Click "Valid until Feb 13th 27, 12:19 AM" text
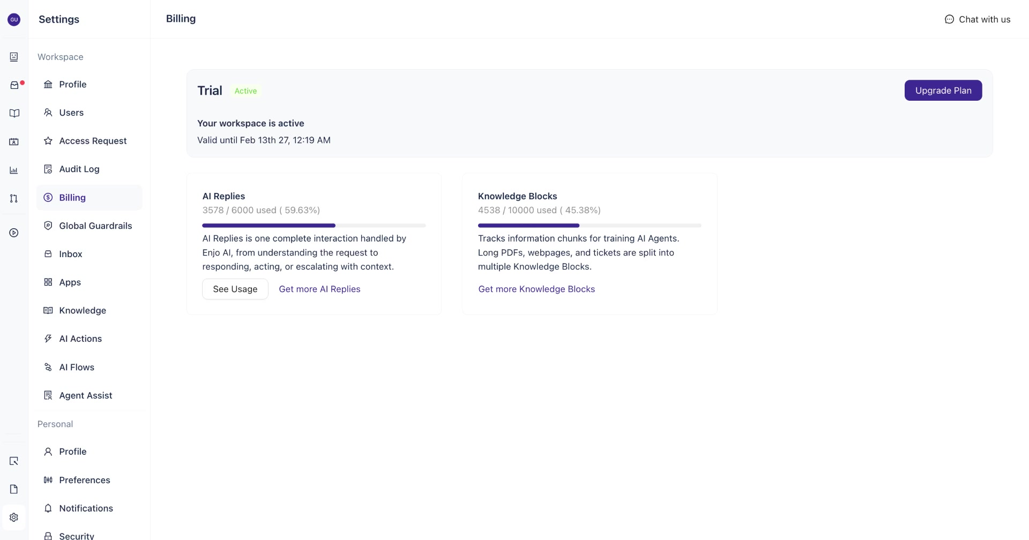The height and width of the screenshot is (540, 1029). pyautogui.click(x=264, y=140)
